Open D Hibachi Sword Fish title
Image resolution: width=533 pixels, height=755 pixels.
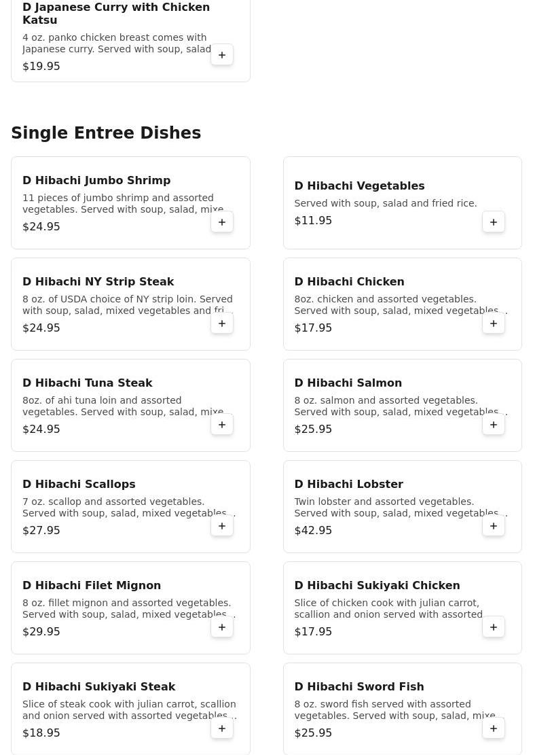[x=359, y=687]
